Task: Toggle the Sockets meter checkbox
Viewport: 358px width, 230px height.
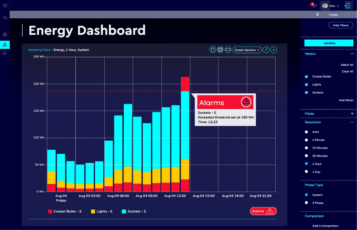Action: (x=306, y=93)
